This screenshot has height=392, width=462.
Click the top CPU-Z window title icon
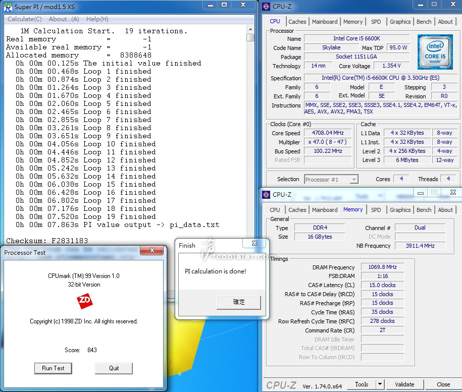pyautogui.click(x=266, y=6)
